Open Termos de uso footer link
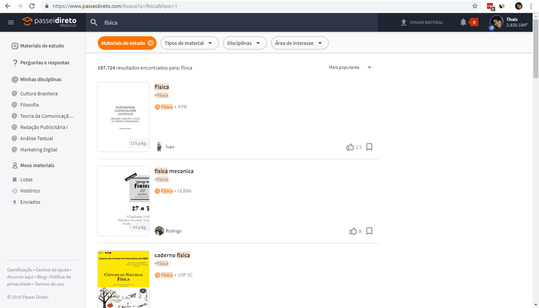539x308 pixels. (49, 284)
